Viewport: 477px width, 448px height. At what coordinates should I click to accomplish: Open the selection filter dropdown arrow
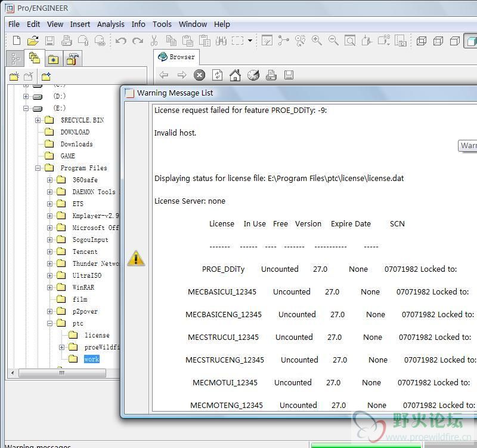tap(250, 41)
